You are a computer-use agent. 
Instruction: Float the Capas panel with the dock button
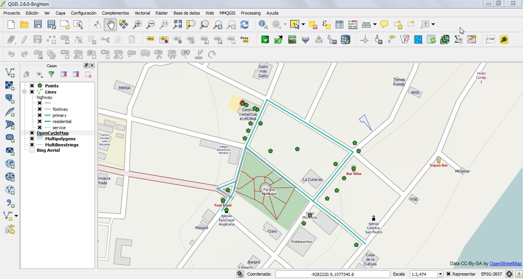86,66
